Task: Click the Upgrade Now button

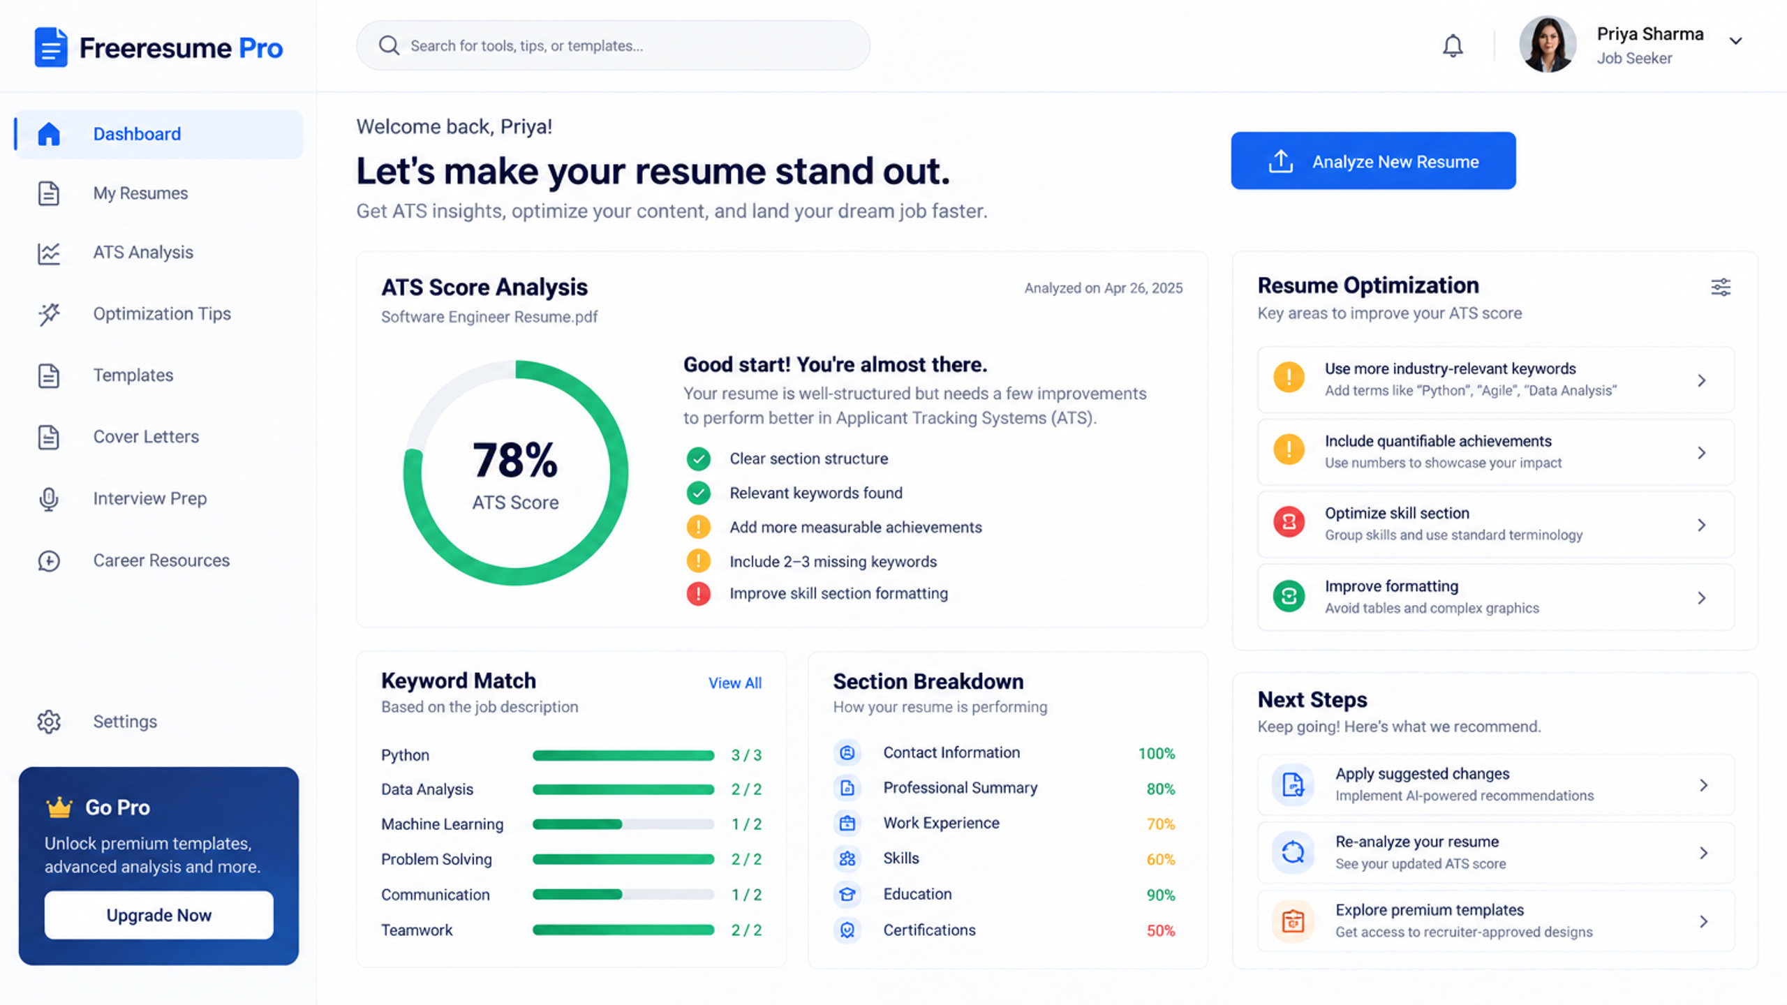Action: pos(159,915)
